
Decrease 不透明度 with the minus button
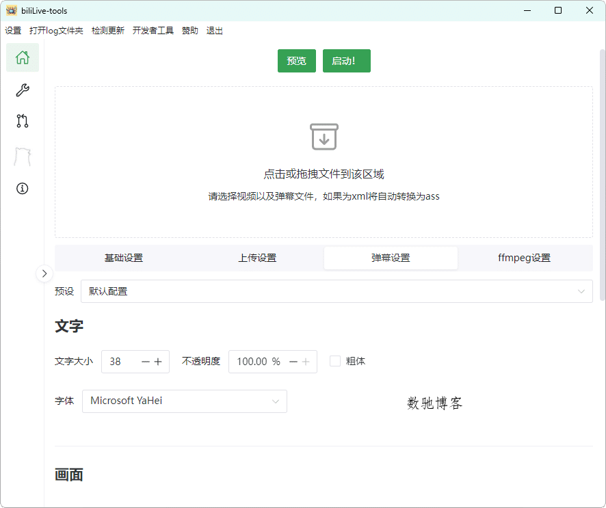293,362
